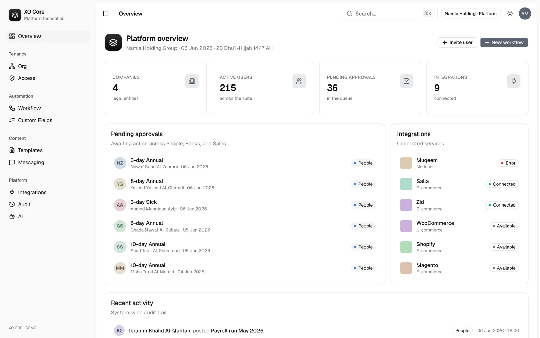Click the Connected badge for Zid
The image size is (540, 338).
(502, 205)
